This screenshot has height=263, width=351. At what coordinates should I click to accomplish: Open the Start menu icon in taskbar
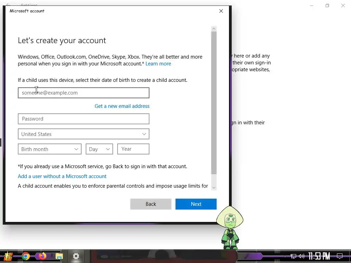click(x=8, y=256)
